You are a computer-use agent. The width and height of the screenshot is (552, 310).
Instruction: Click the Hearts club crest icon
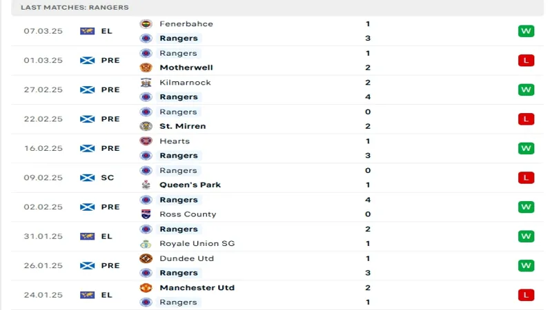[x=146, y=141]
